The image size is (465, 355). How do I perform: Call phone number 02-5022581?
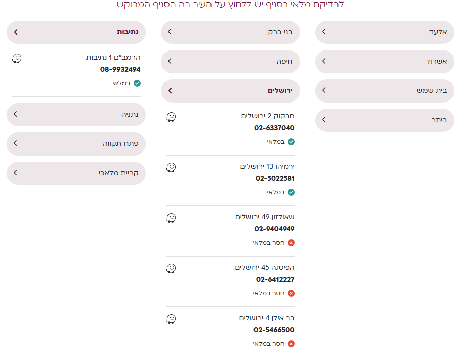click(x=275, y=178)
